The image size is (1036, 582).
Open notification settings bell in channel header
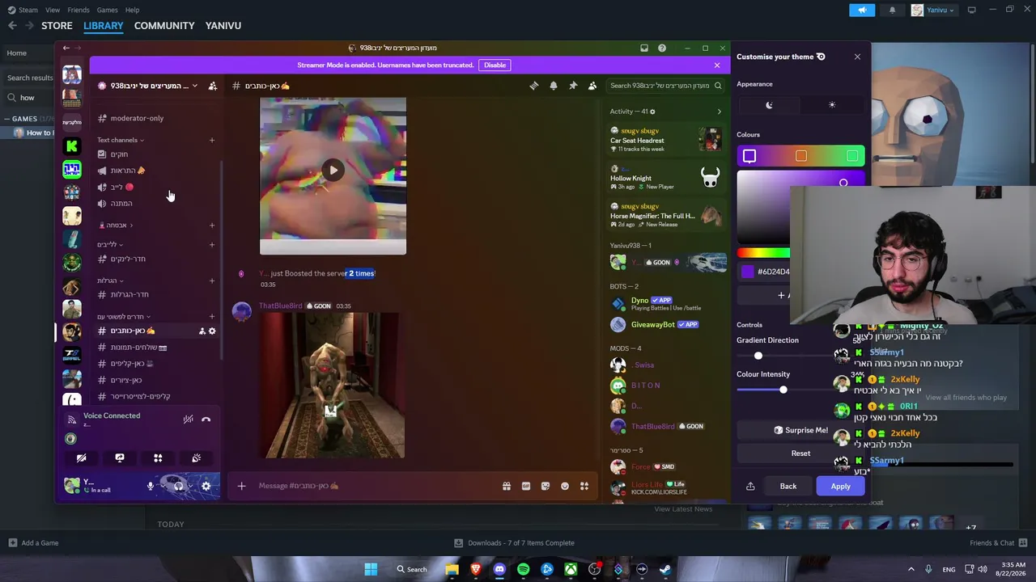coord(554,86)
